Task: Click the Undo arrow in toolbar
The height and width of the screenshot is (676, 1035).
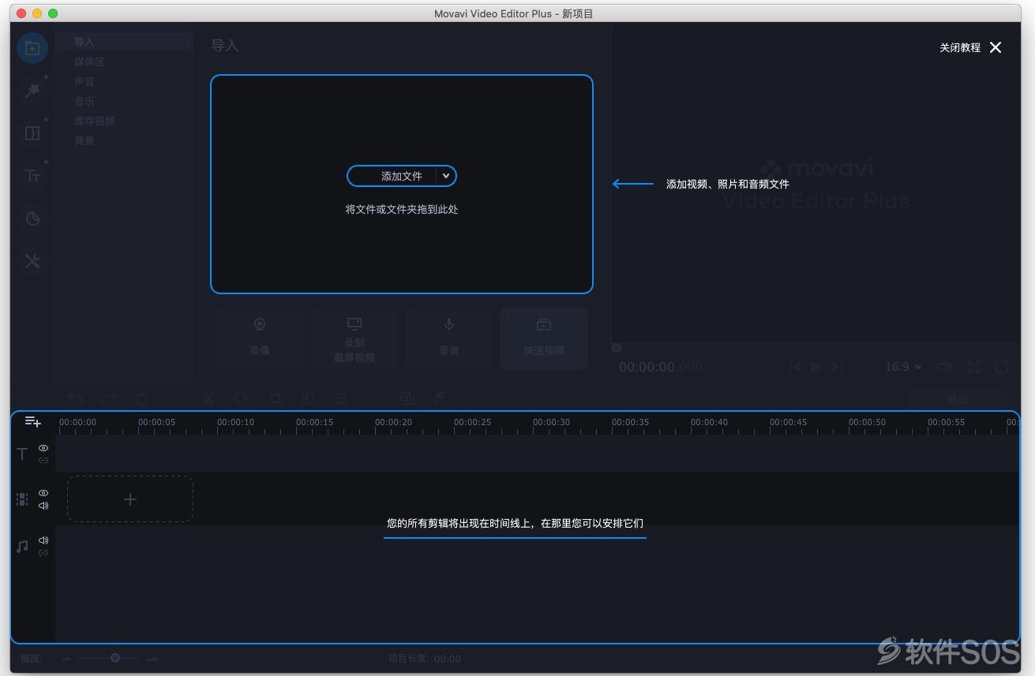Action: tap(75, 398)
